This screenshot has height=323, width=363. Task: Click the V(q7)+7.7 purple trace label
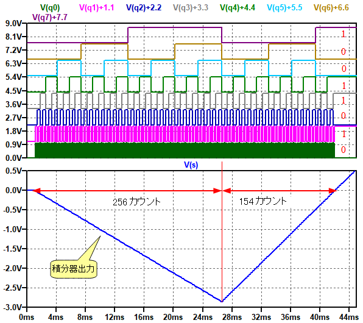pyautogui.click(x=50, y=17)
